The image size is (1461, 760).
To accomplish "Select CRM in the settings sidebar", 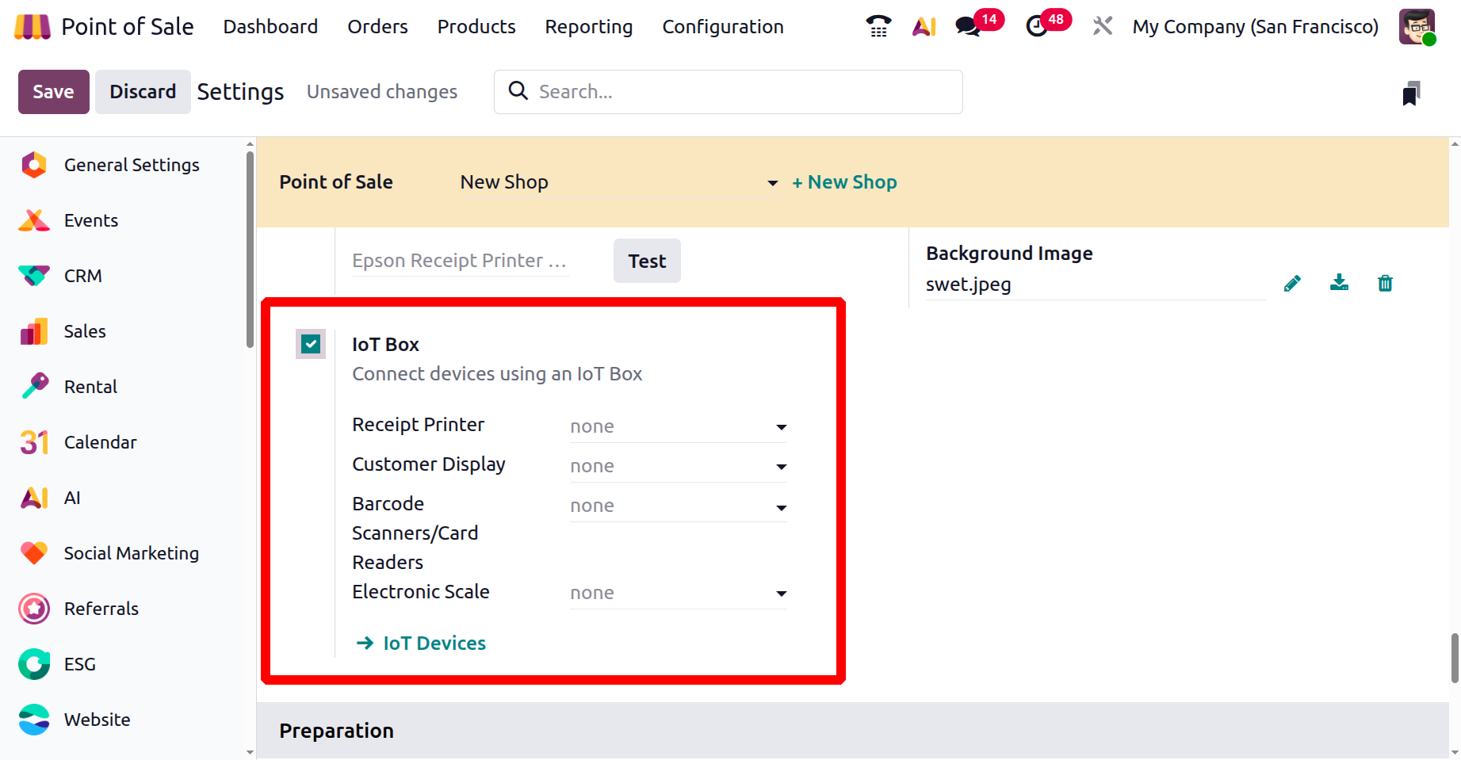I will pyautogui.click(x=83, y=276).
